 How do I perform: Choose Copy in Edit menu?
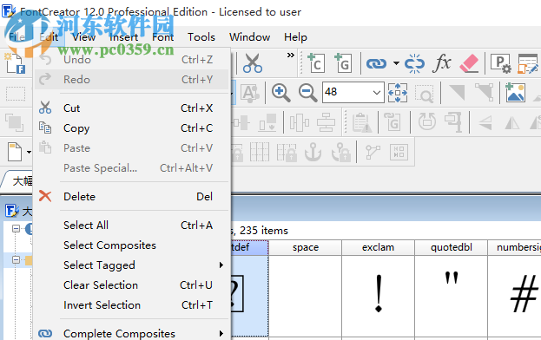click(131, 128)
